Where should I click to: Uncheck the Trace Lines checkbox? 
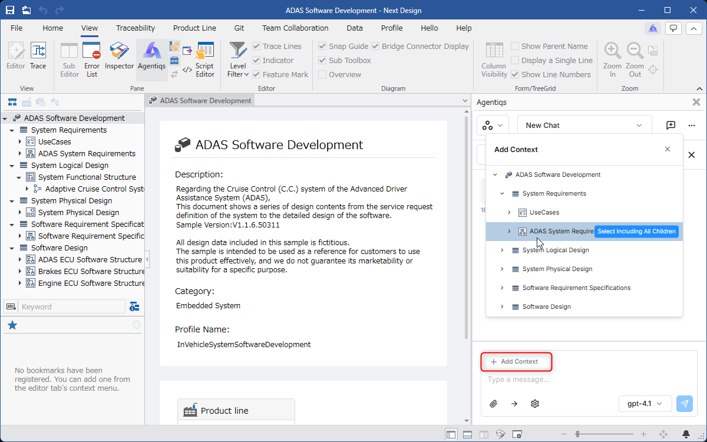(257, 46)
